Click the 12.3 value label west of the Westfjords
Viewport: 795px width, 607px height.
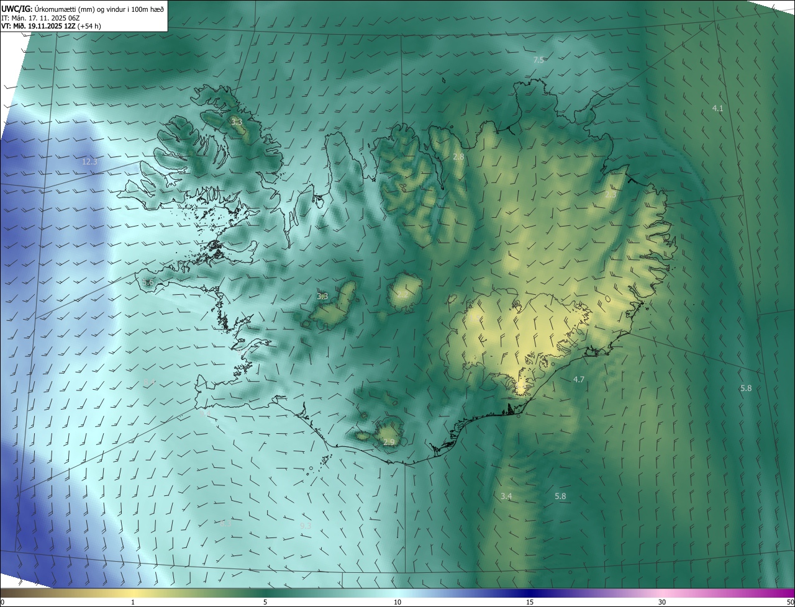(90, 162)
